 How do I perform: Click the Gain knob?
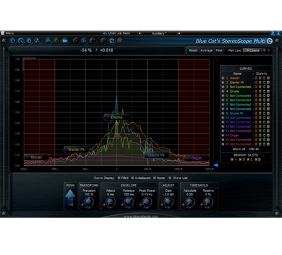[168, 202]
